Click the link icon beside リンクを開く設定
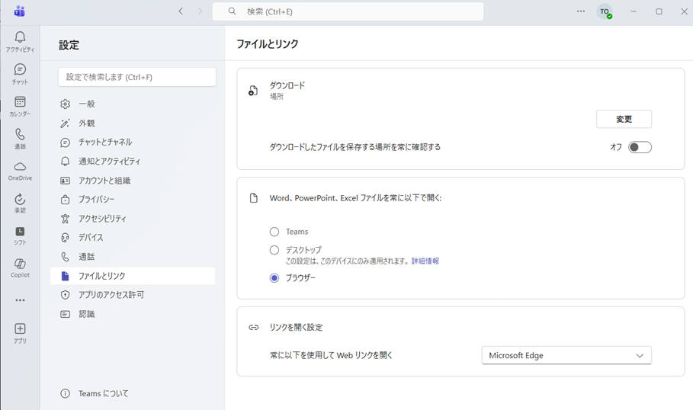This screenshot has width=693, height=410. coord(254,328)
